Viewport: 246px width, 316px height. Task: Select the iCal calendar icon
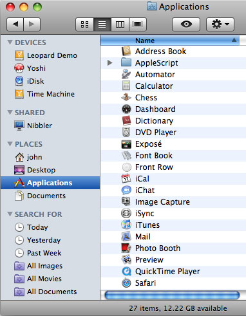click(x=126, y=179)
